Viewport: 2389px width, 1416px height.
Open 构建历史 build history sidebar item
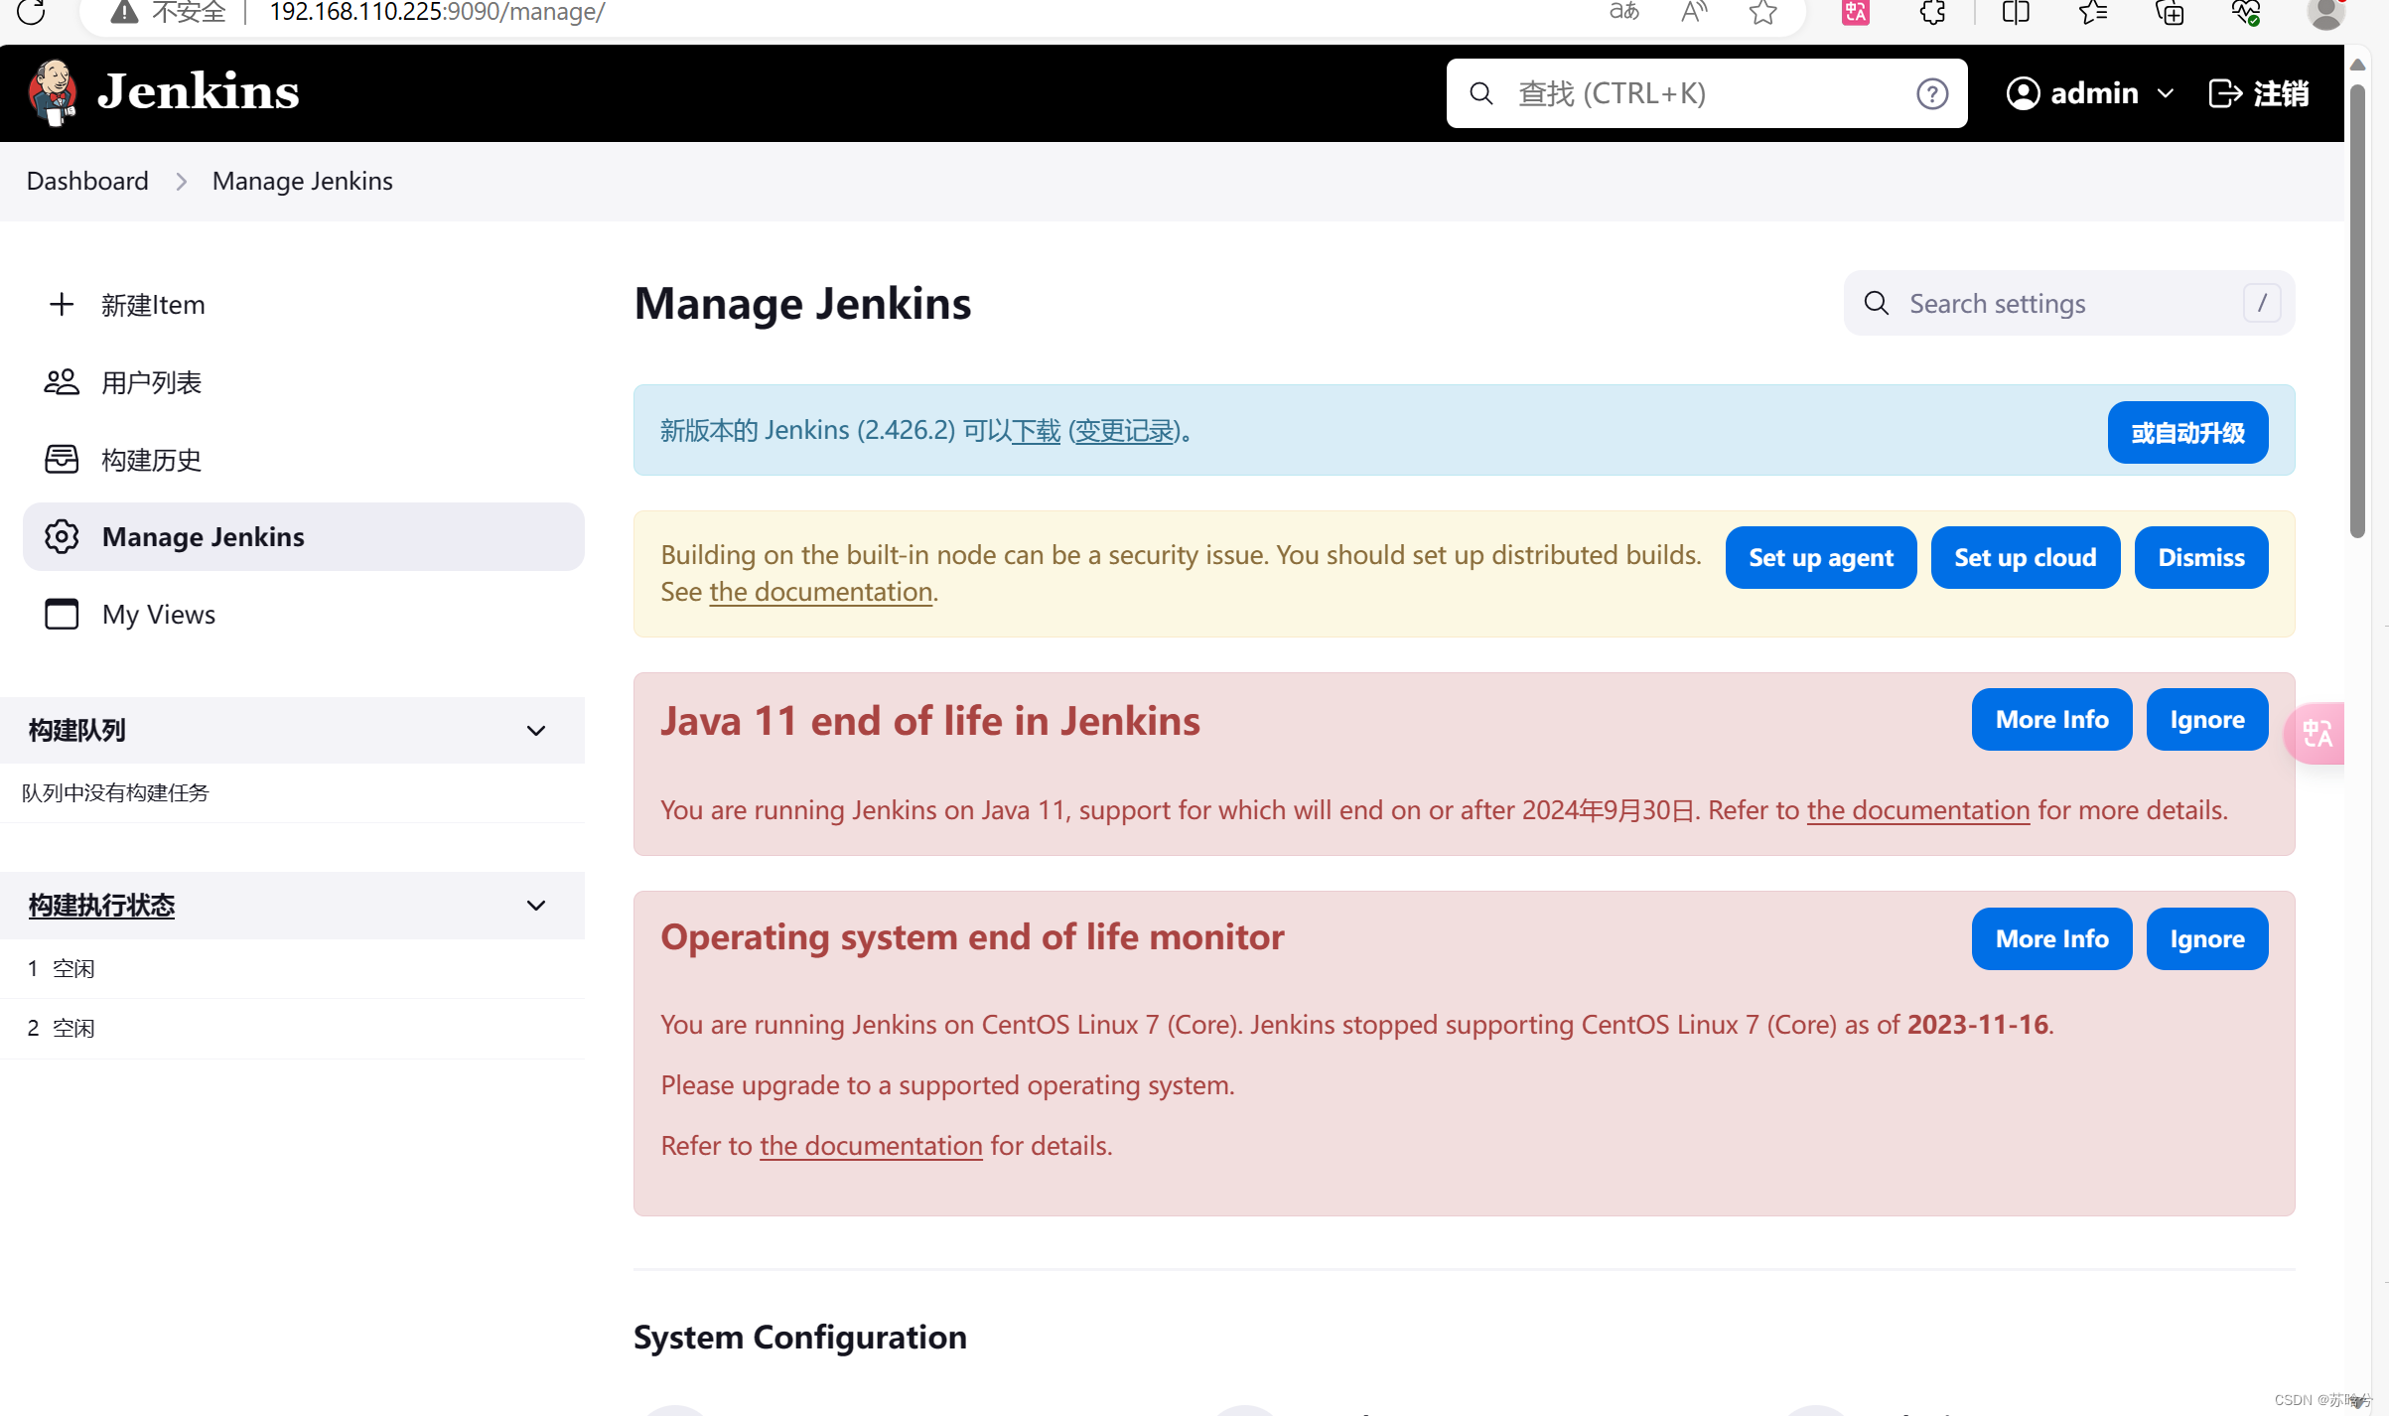click(x=151, y=460)
